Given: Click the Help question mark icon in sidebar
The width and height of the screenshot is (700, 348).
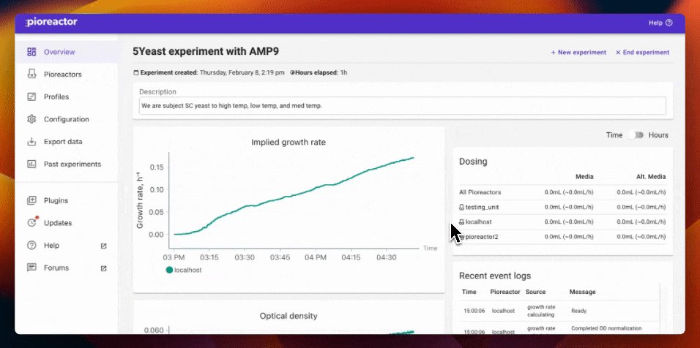Looking at the screenshot, I should [x=31, y=245].
